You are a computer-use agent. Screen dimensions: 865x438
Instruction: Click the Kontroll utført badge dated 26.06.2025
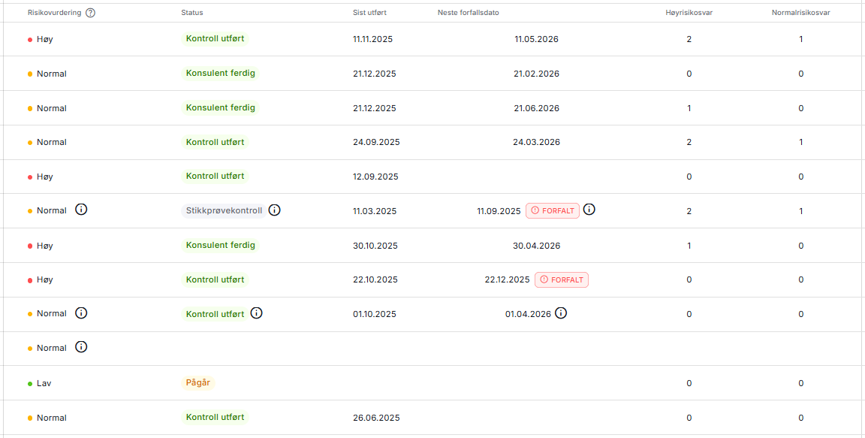point(215,417)
